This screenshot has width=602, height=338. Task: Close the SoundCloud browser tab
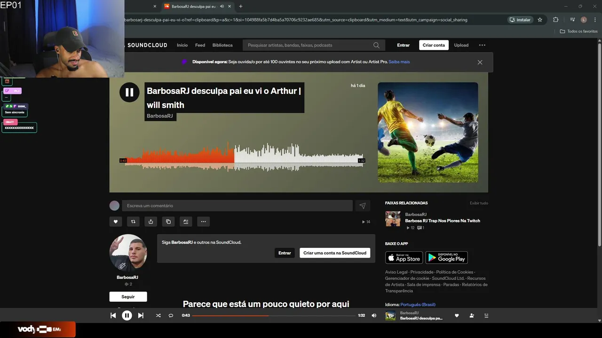pyautogui.click(x=230, y=7)
